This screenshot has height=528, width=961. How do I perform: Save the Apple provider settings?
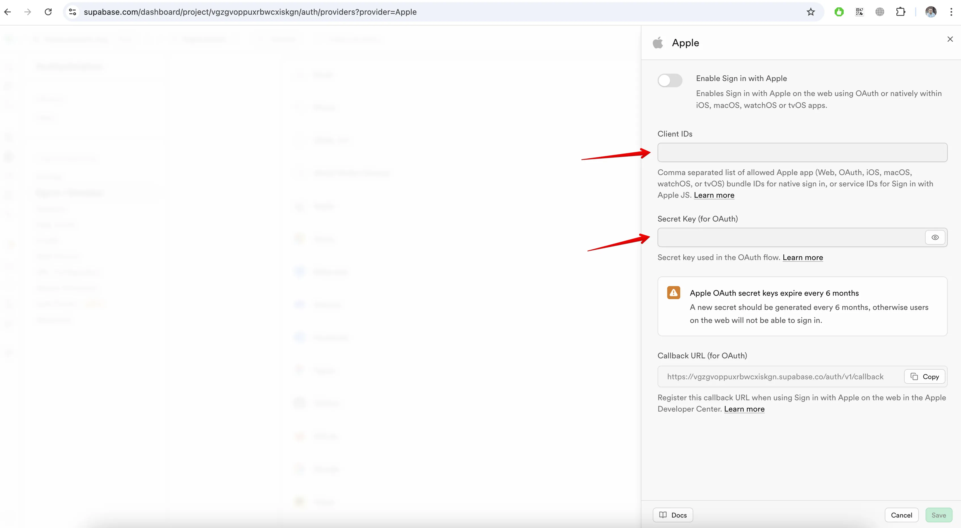(939, 515)
